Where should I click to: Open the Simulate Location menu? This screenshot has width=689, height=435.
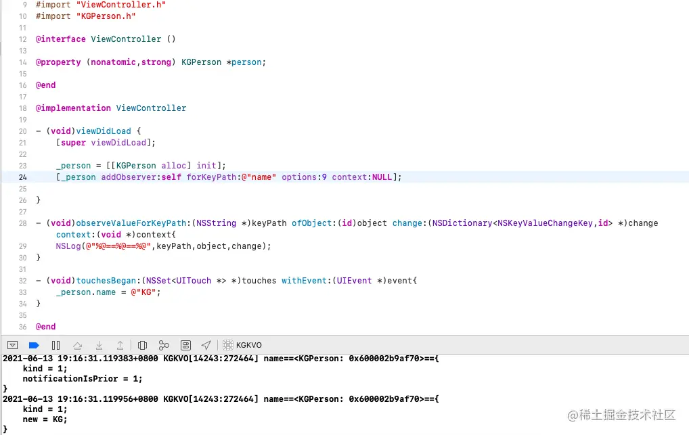[x=206, y=346]
